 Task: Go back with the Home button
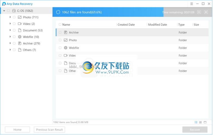(17, 130)
